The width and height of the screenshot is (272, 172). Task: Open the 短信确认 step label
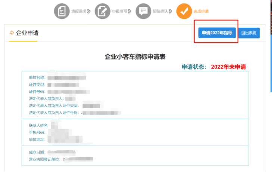pos(160,11)
